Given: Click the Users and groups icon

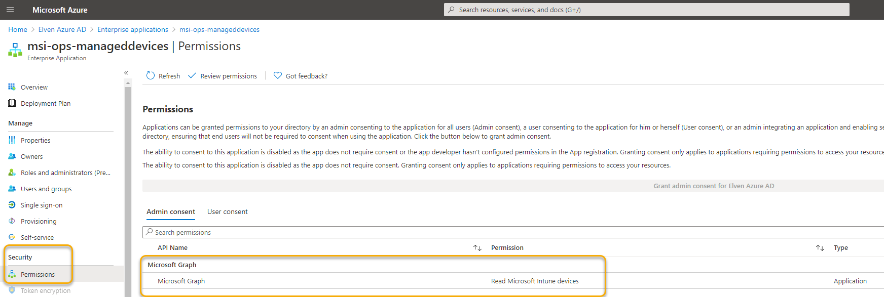Looking at the screenshot, I should (12, 188).
